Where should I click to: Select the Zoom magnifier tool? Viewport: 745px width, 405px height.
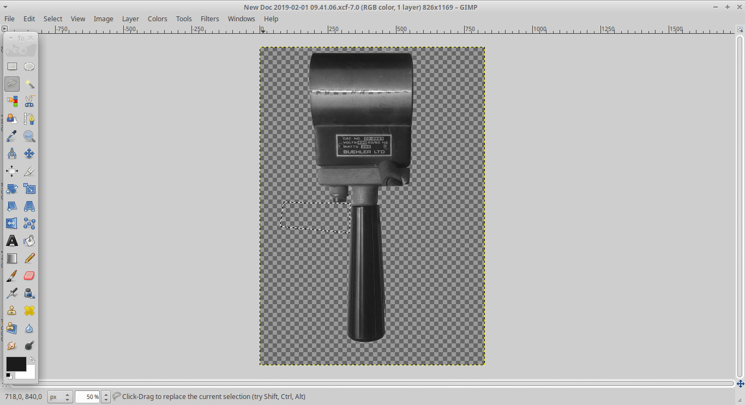29,136
